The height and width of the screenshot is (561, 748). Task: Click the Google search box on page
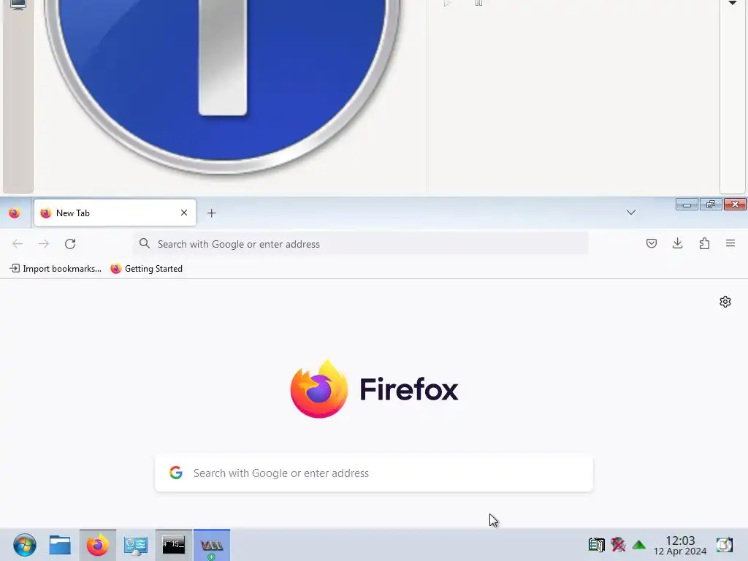[374, 473]
